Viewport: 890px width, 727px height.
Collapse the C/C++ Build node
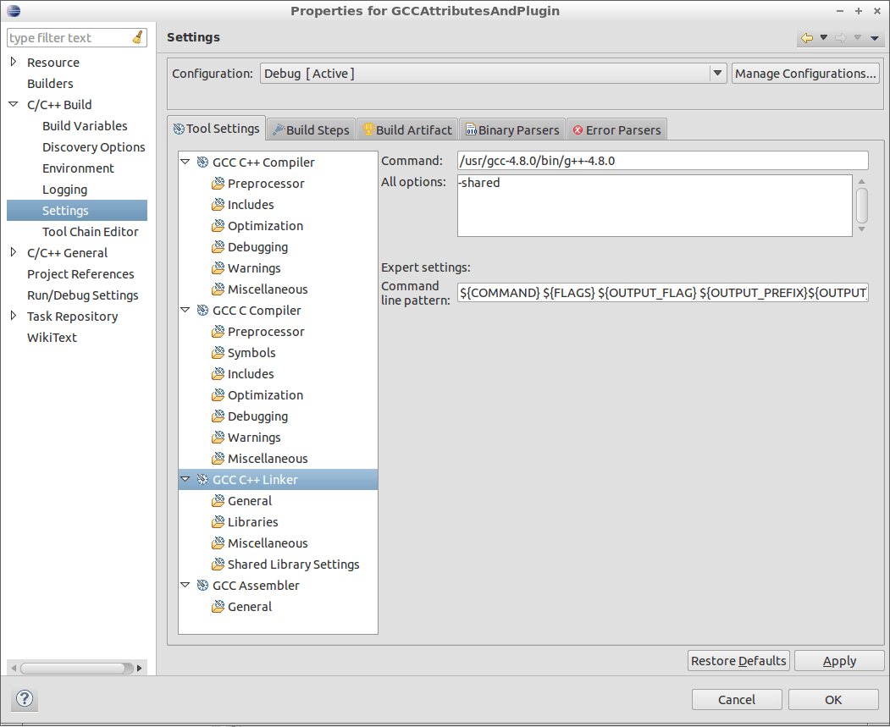point(13,104)
